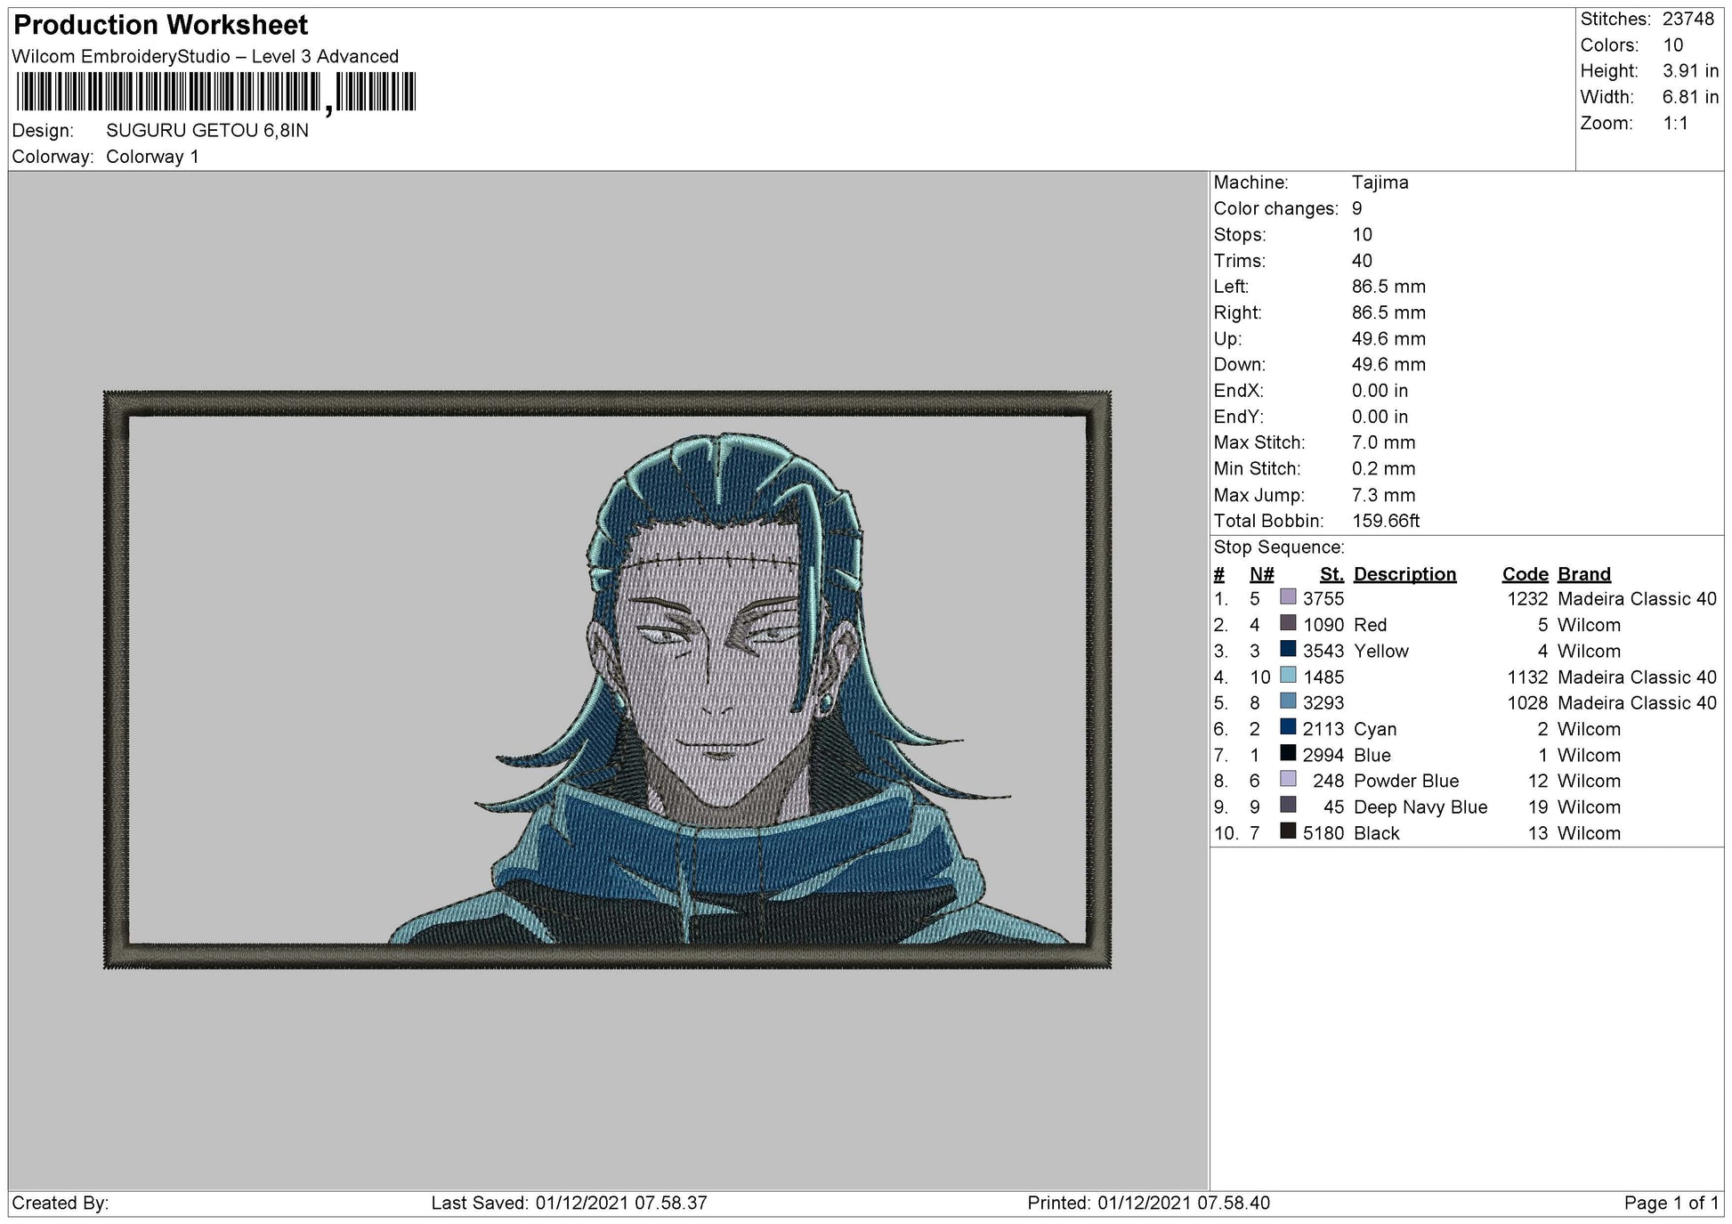Click the swatch for stop 4 code 1132

click(x=1288, y=676)
